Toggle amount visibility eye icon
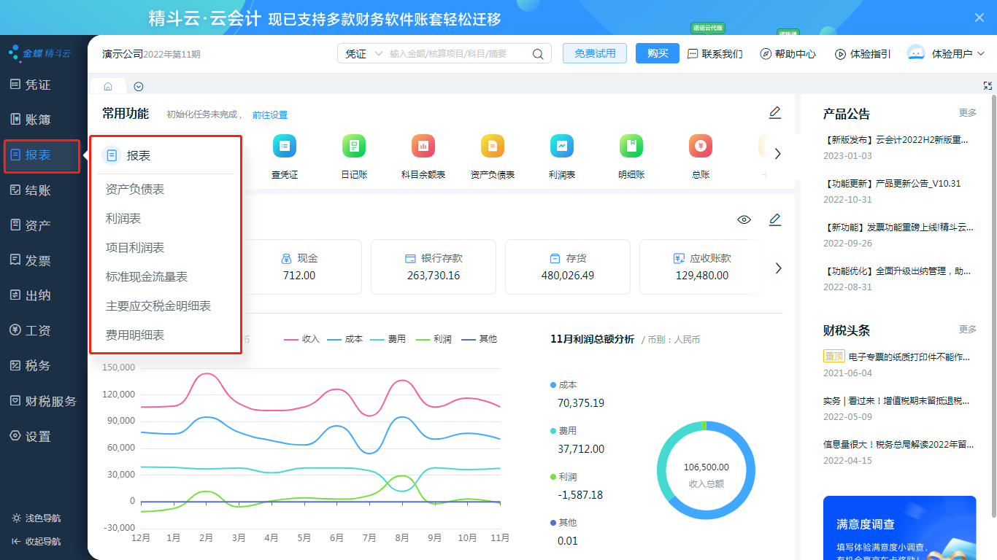The width and height of the screenshot is (997, 560). [x=744, y=219]
